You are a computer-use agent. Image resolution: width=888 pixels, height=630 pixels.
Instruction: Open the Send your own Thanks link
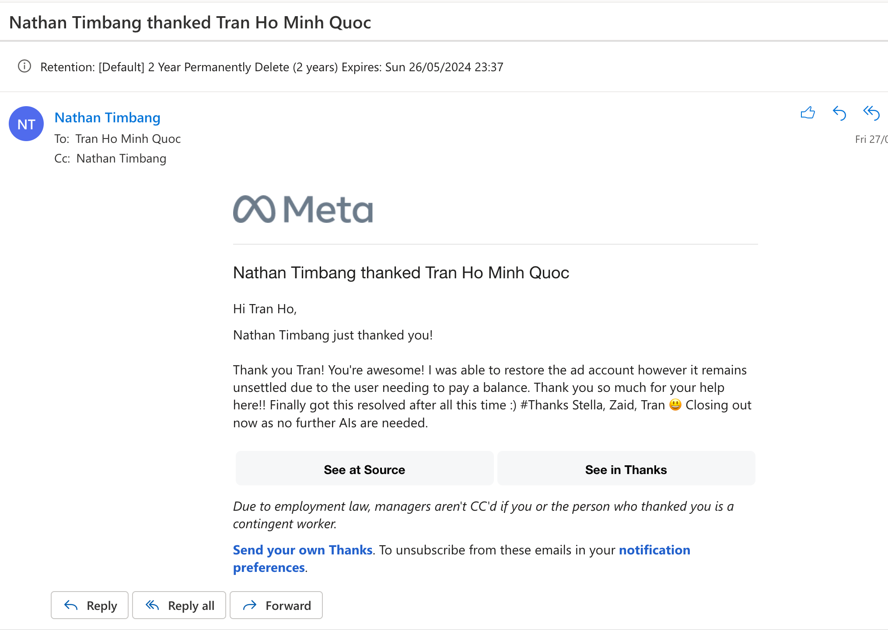(x=302, y=550)
